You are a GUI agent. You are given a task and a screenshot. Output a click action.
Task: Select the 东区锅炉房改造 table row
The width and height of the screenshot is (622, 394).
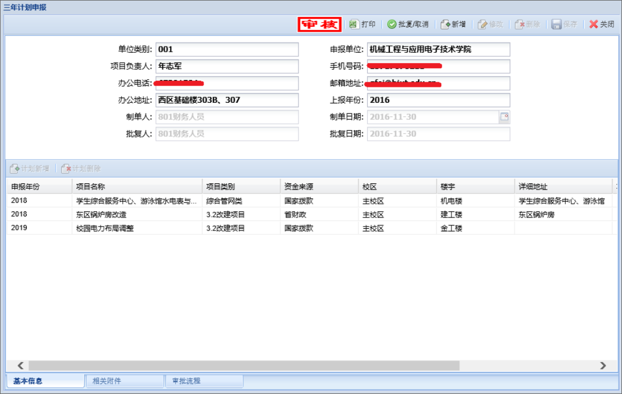pos(136,215)
